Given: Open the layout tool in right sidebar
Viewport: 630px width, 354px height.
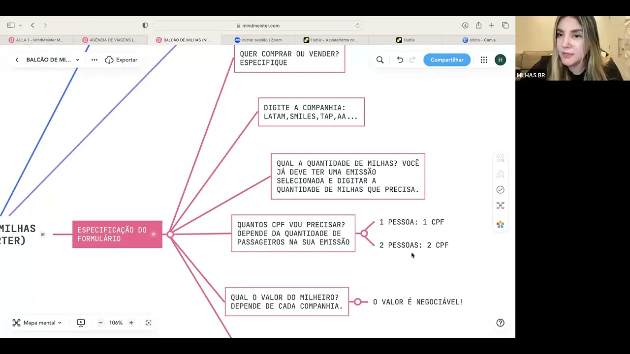Looking at the screenshot, I should coord(500,158).
